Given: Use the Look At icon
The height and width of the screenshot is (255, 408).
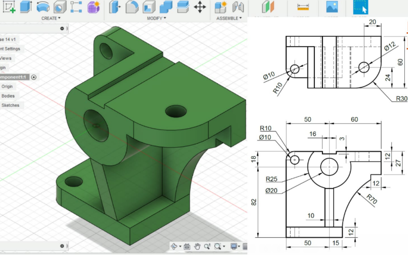Looking at the screenshot, I should tap(187, 247).
